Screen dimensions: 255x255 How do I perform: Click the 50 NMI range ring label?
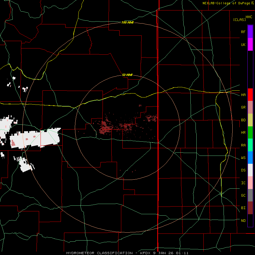pos(127,75)
